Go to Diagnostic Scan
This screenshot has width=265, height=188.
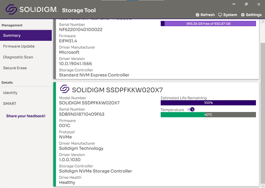point(26,57)
